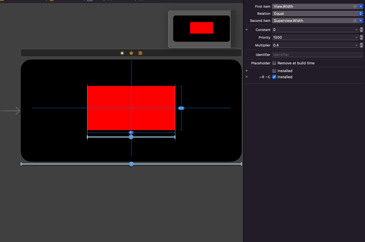Viewport: 365px width, 242px height.
Task: Expand the Priority 1000 combo box
Action: click(x=356, y=37)
